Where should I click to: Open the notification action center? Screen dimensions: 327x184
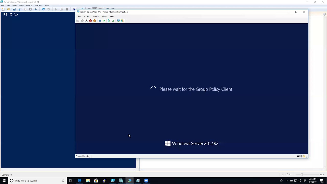coord(322,181)
